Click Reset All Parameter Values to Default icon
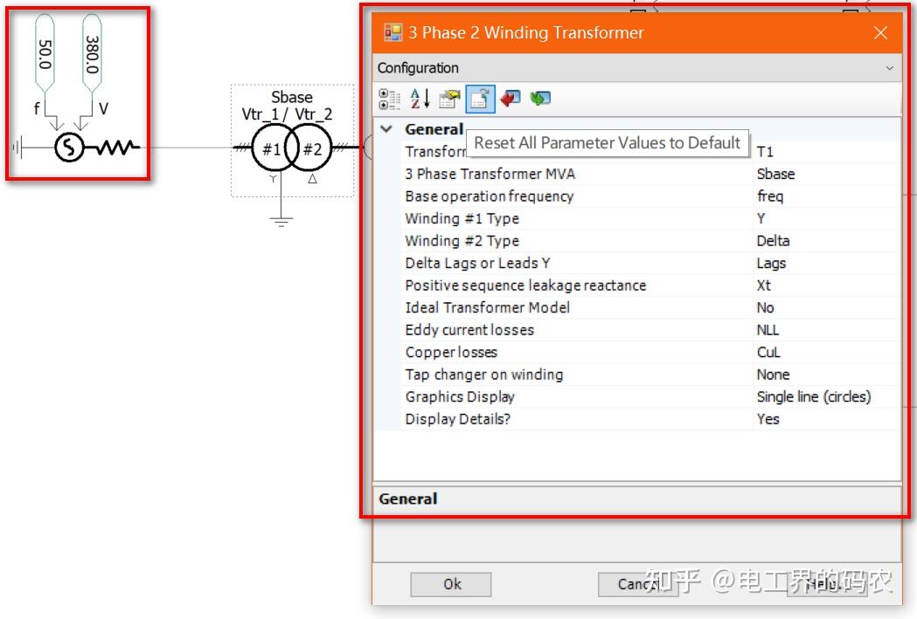Viewport: 917px width, 619px height. [x=479, y=98]
